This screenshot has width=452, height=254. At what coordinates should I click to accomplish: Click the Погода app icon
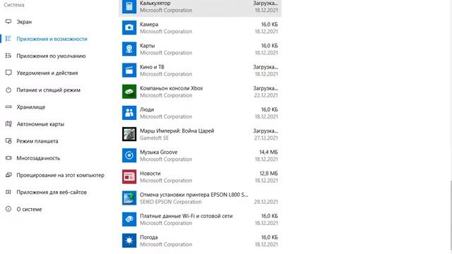129,241
